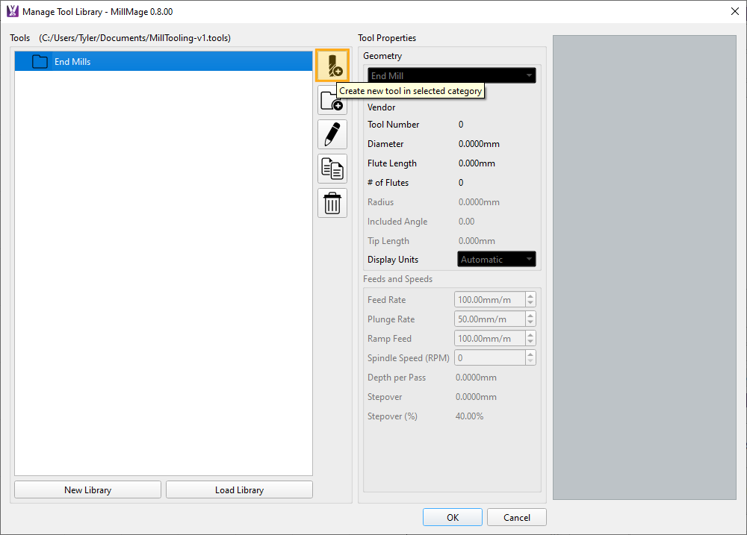
Task: Open the End Mill geometry type dropdown
Action: [451, 76]
